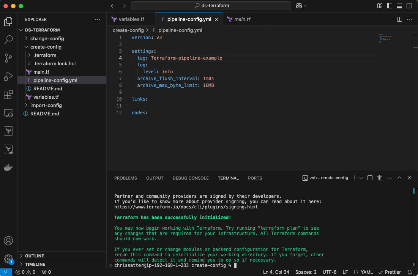The image size is (418, 276).
Task: Toggle the secondary side bar layout button
Action: coord(409,6)
